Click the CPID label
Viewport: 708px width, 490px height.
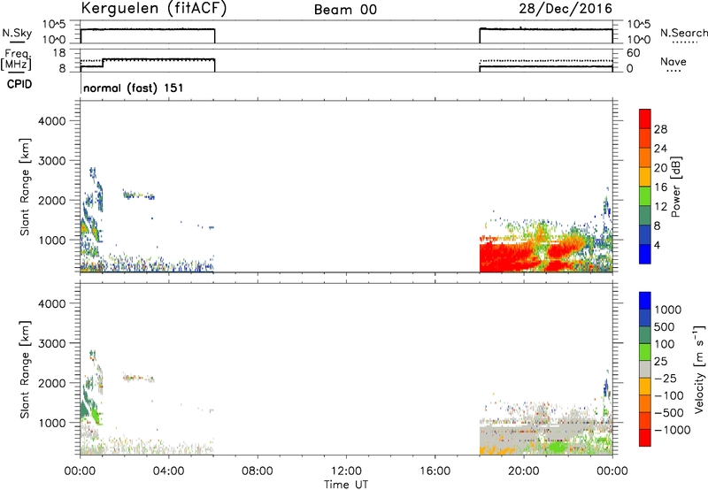(x=19, y=84)
